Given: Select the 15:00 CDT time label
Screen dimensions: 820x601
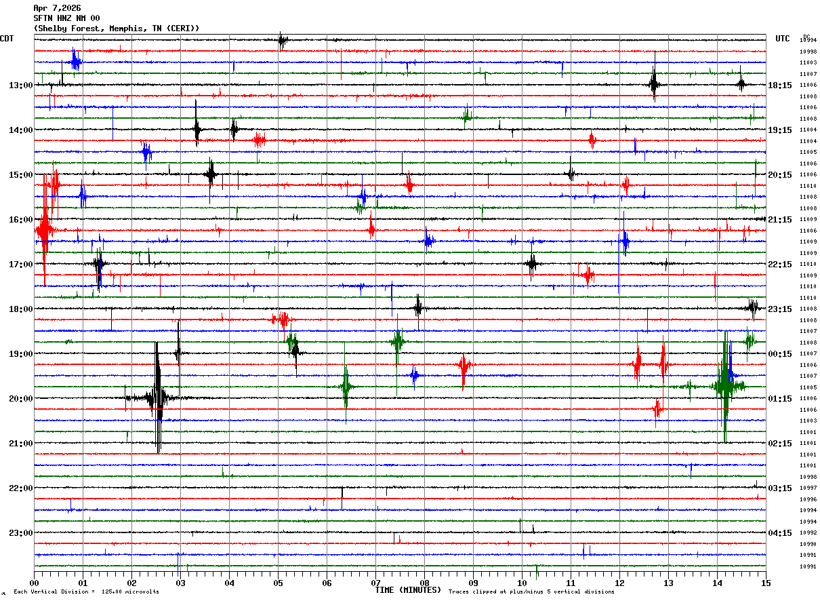Looking at the screenshot, I should click(x=20, y=174).
